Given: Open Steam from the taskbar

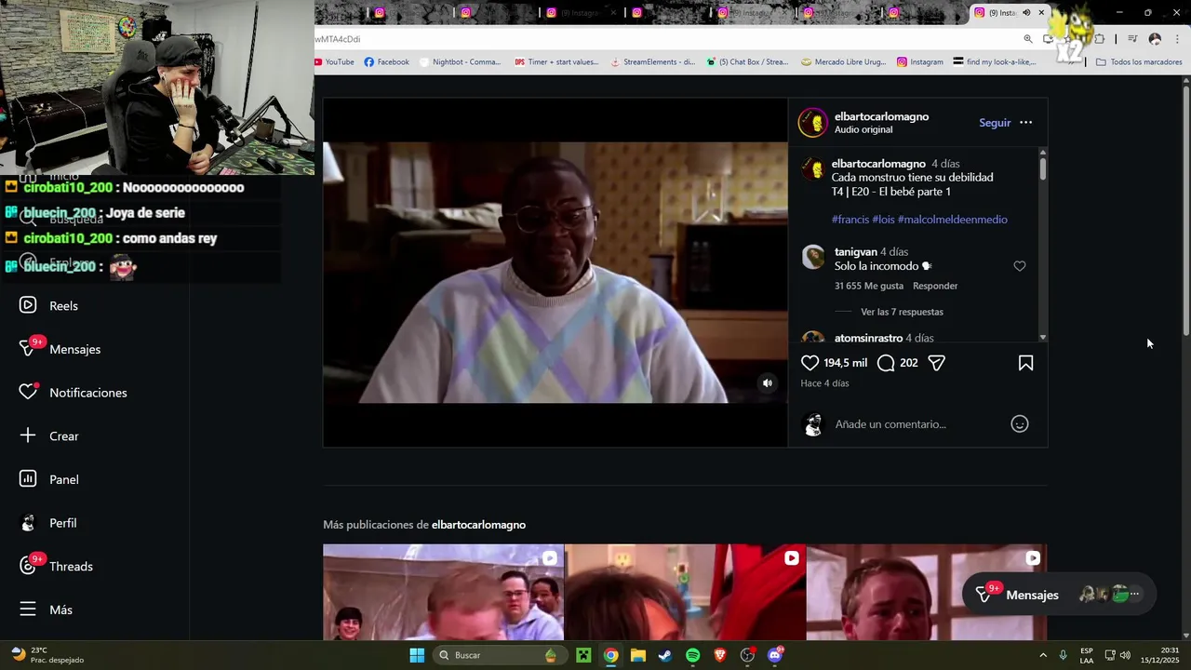Looking at the screenshot, I should coord(664,655).
